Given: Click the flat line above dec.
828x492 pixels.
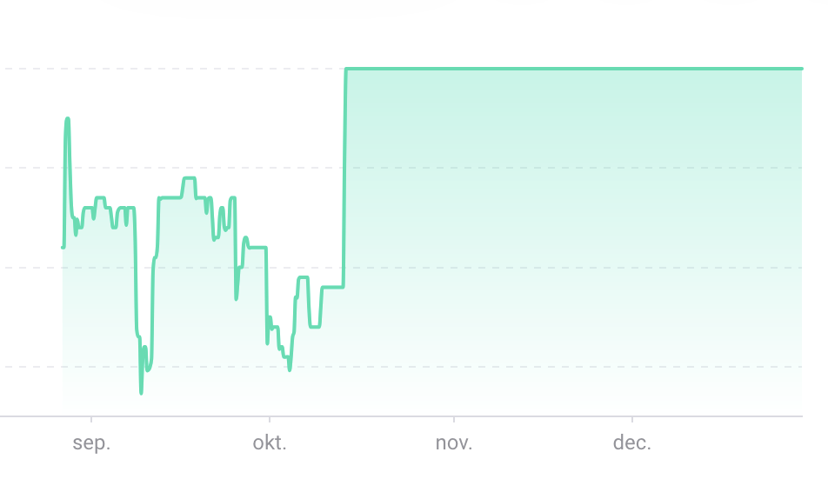Looking at the screenshot, I should 632,69.
